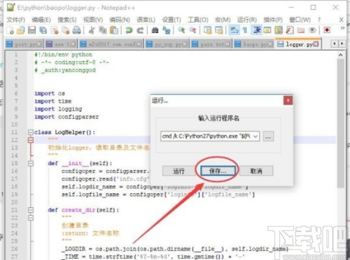This screenshot has height=260, width=350.
Task: Click the green Undo arrow icon
Action: 129,30
